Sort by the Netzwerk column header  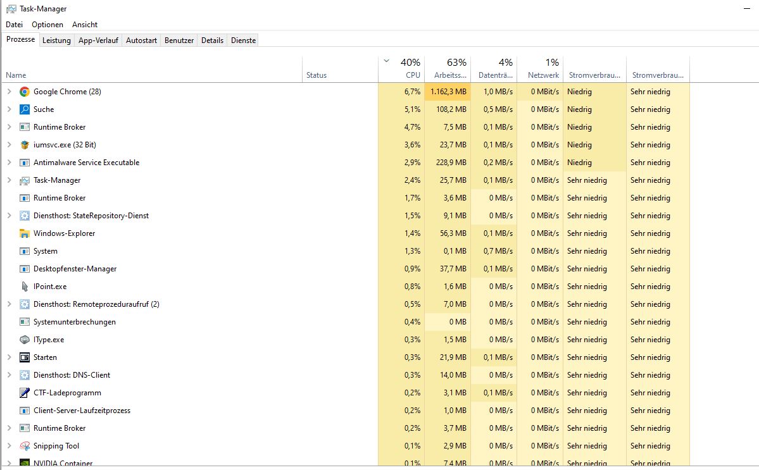pyautogui.click(x=540, y=68)
